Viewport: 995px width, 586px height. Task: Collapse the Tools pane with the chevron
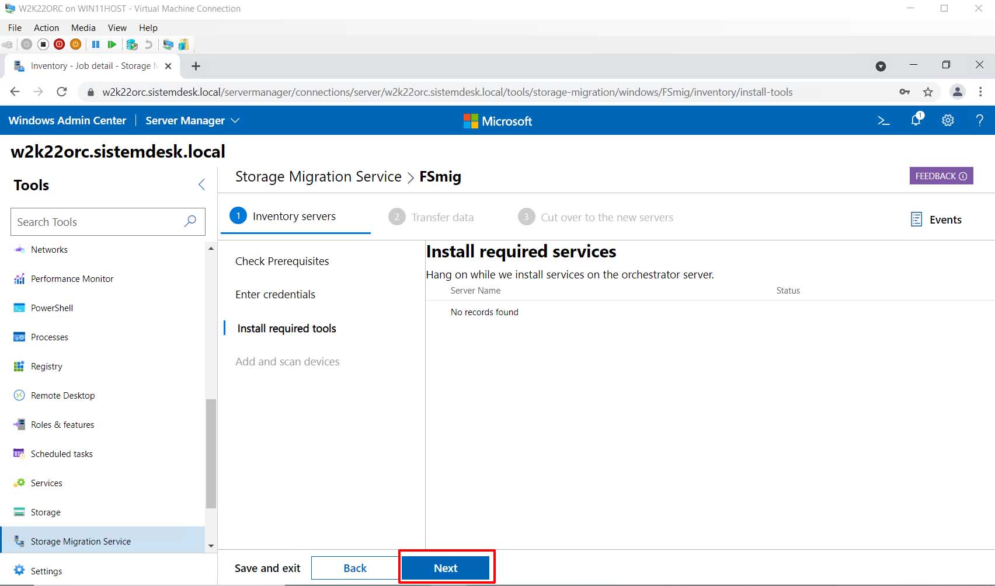click(201, 185)
